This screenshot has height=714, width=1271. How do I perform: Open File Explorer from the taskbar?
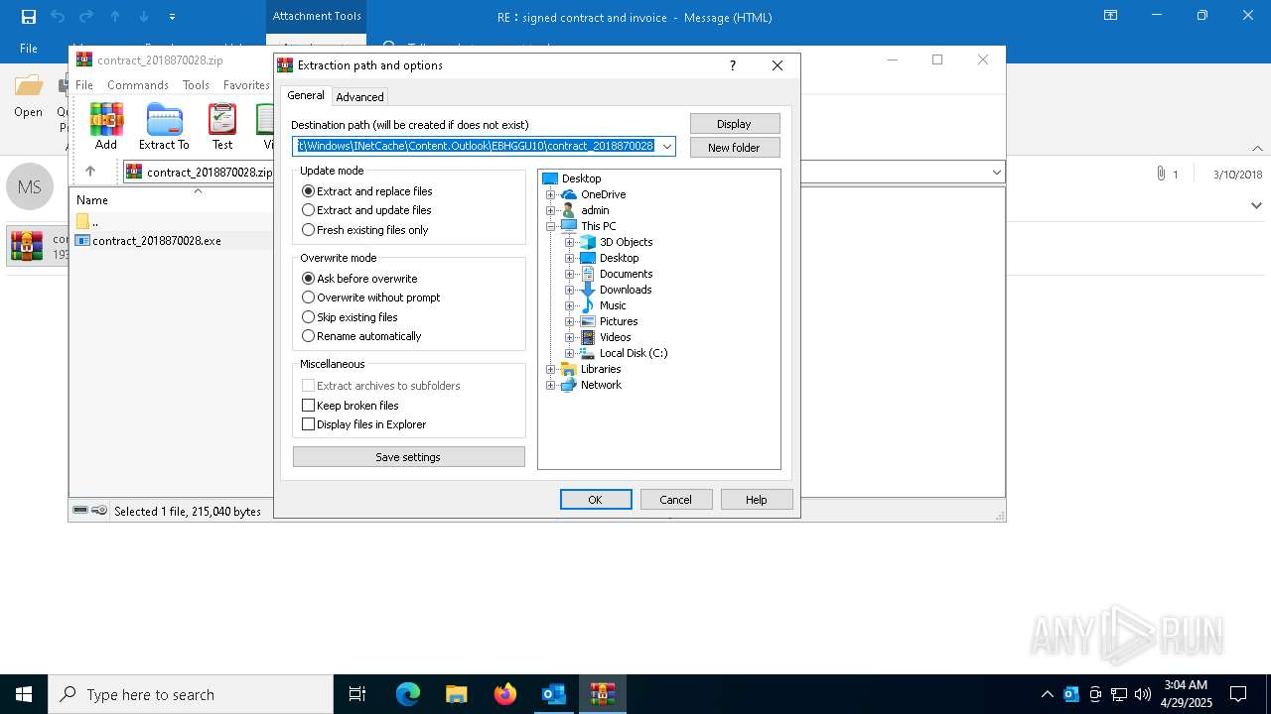pos(457,694)
